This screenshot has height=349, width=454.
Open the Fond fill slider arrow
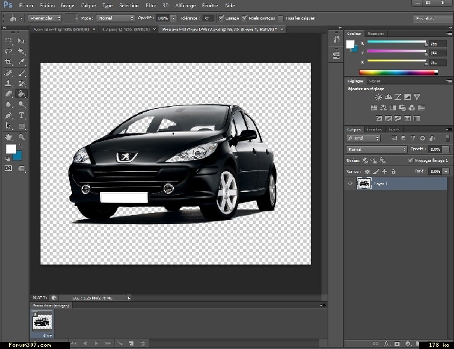[x=446, y=172]
